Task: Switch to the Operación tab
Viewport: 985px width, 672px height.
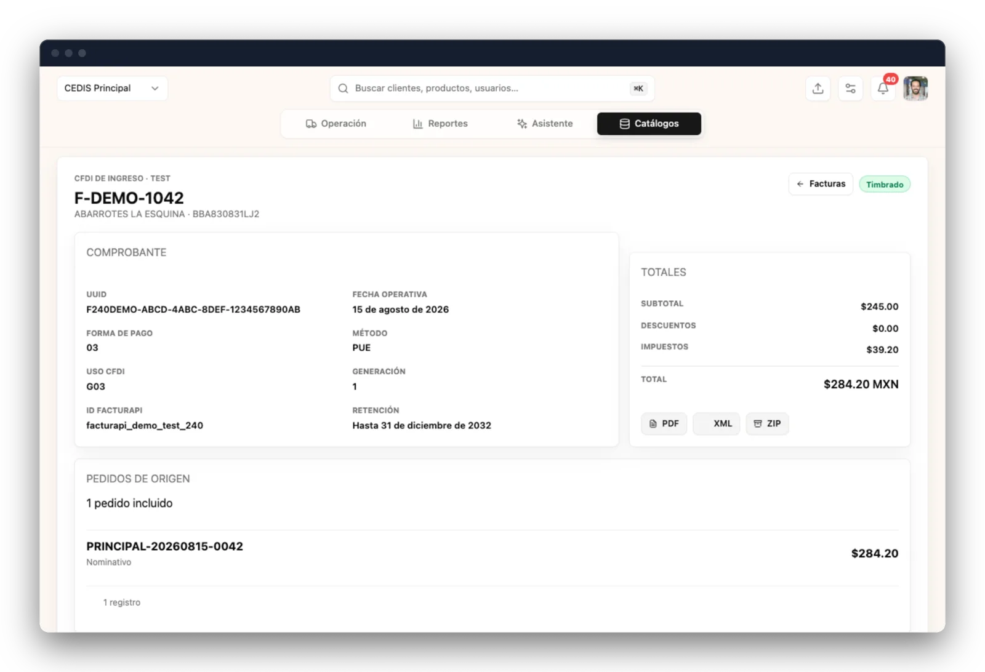Action: coord(336,124)
